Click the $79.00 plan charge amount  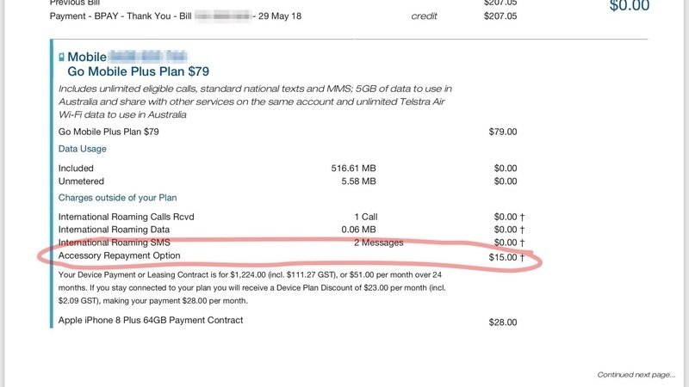[x=502, y=132]
